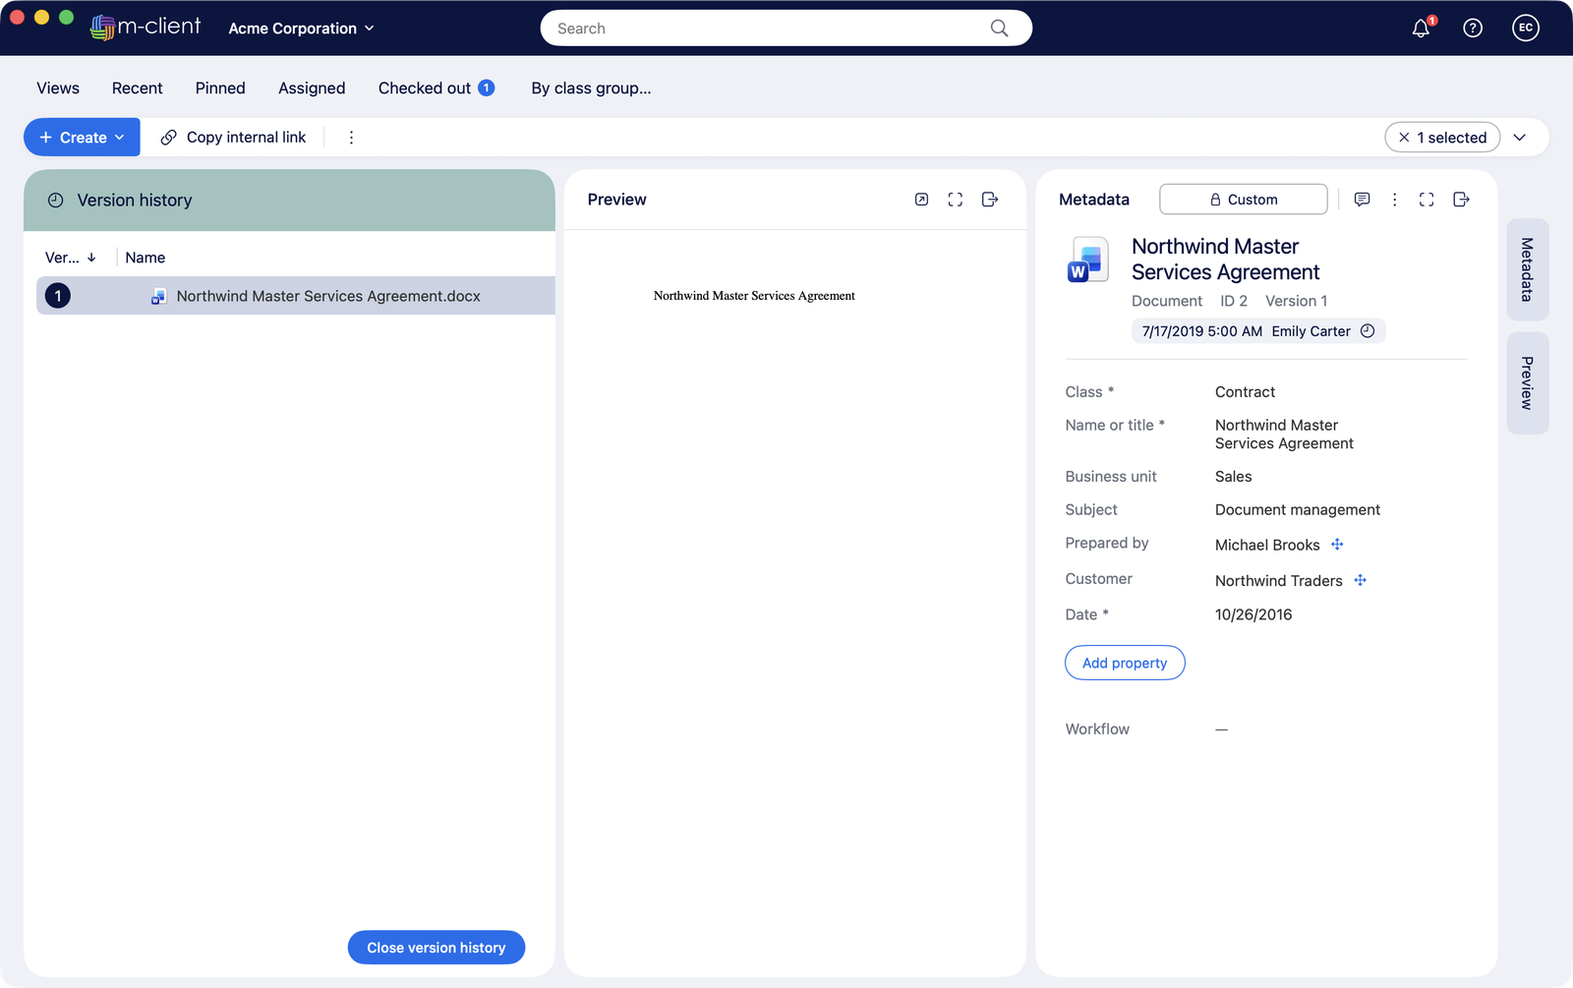Open the EC user account avatar

(1526, 29)
